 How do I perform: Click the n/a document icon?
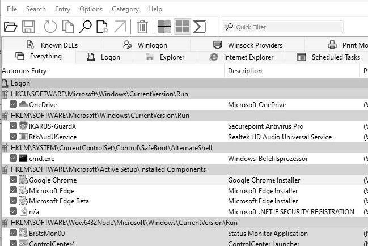click(23, 211)
